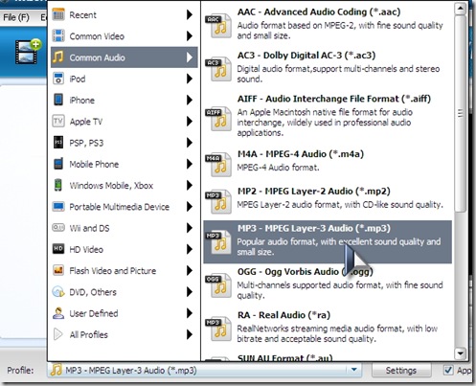The height and width of the screenshot is (386, 476).
Task: Click the format list scrollbar thumb
Action: click(460, 114)
